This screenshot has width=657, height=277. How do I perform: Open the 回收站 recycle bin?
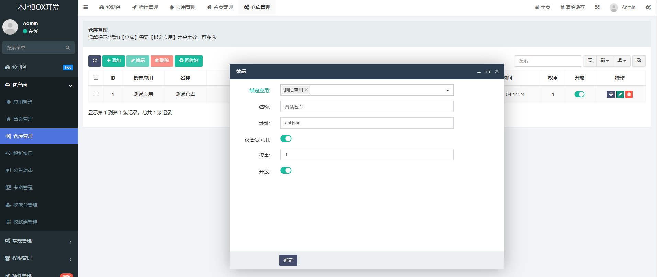(x=189, y=61)
